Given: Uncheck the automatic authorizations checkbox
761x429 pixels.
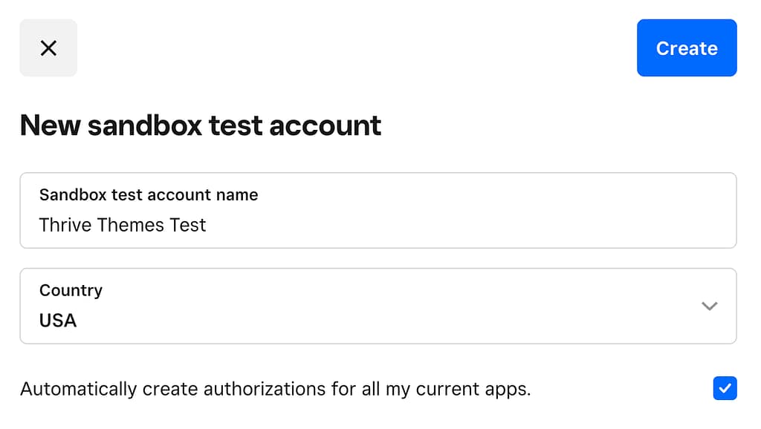Looking at the screenshot, I should tap(725, 388).
